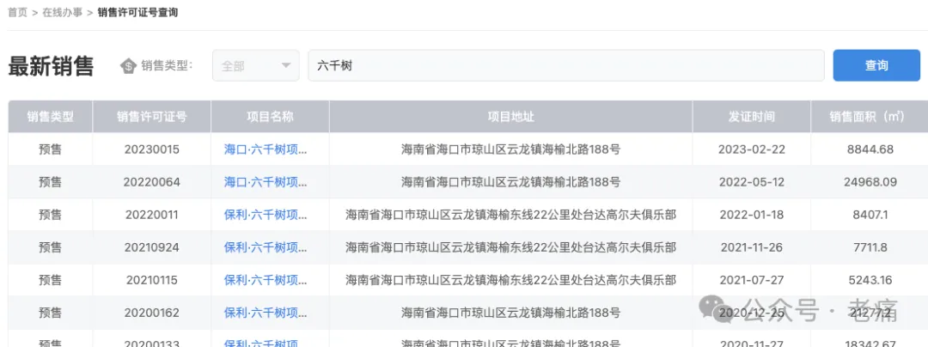
Task: Open project link in row 20210115
Action: [x=266, y=280]
